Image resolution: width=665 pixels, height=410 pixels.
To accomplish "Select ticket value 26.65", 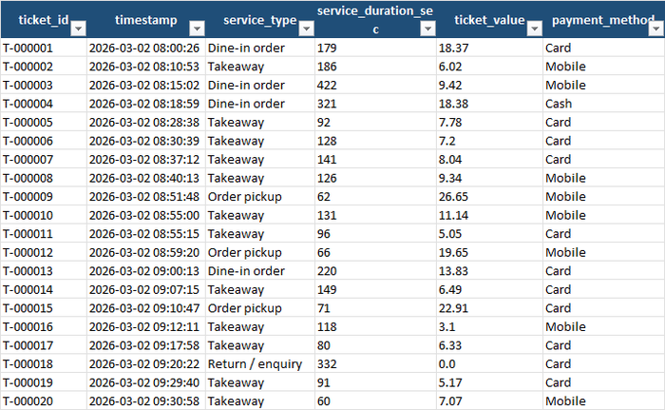I will (489, 197).
